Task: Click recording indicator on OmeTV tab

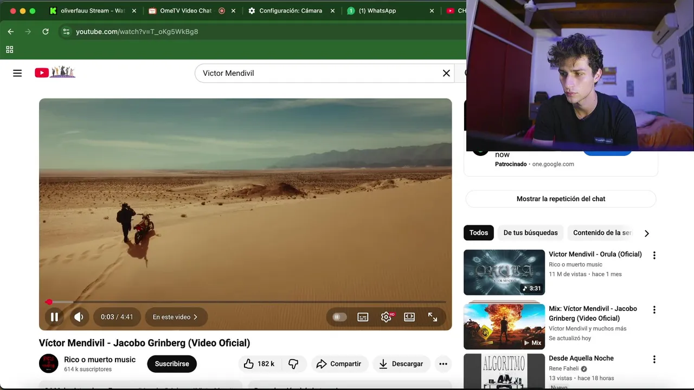Action: 222,11
